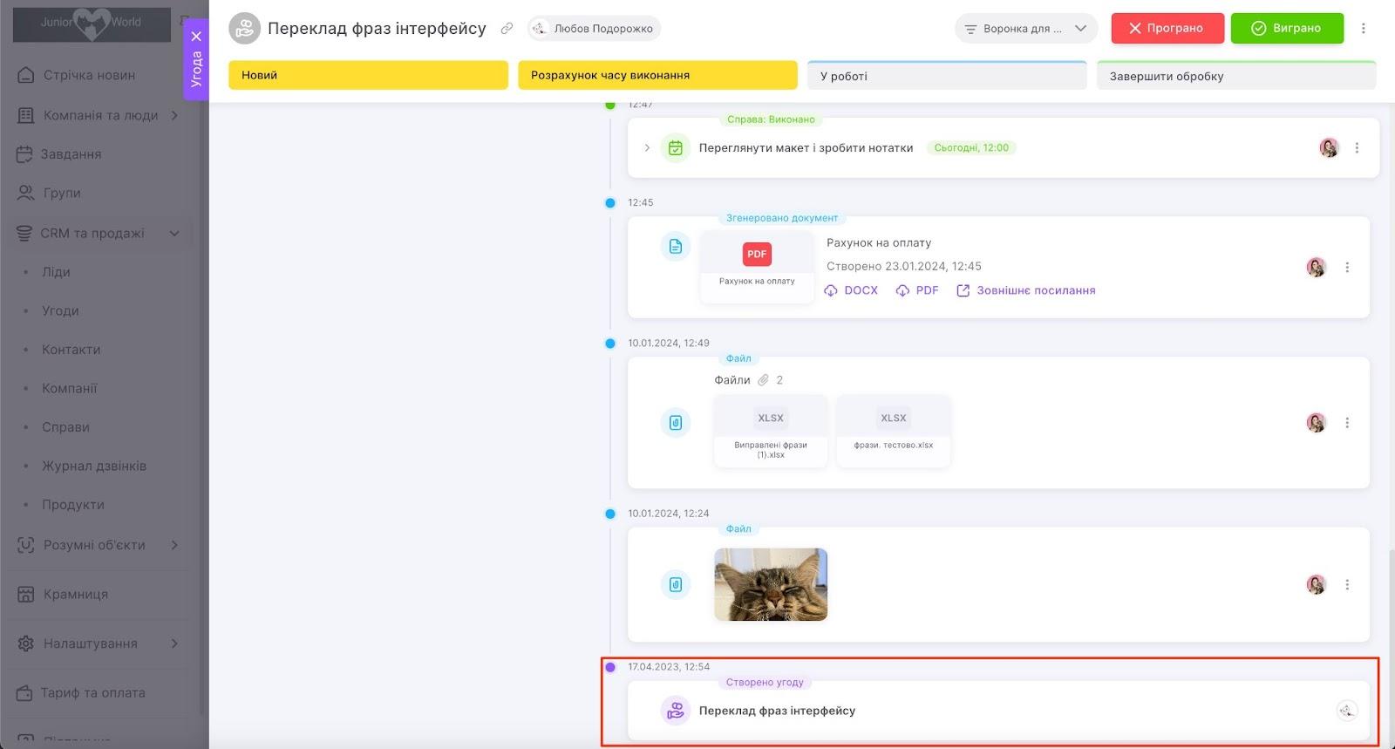Click the completed task calendar icon

[x=675, y=148]
